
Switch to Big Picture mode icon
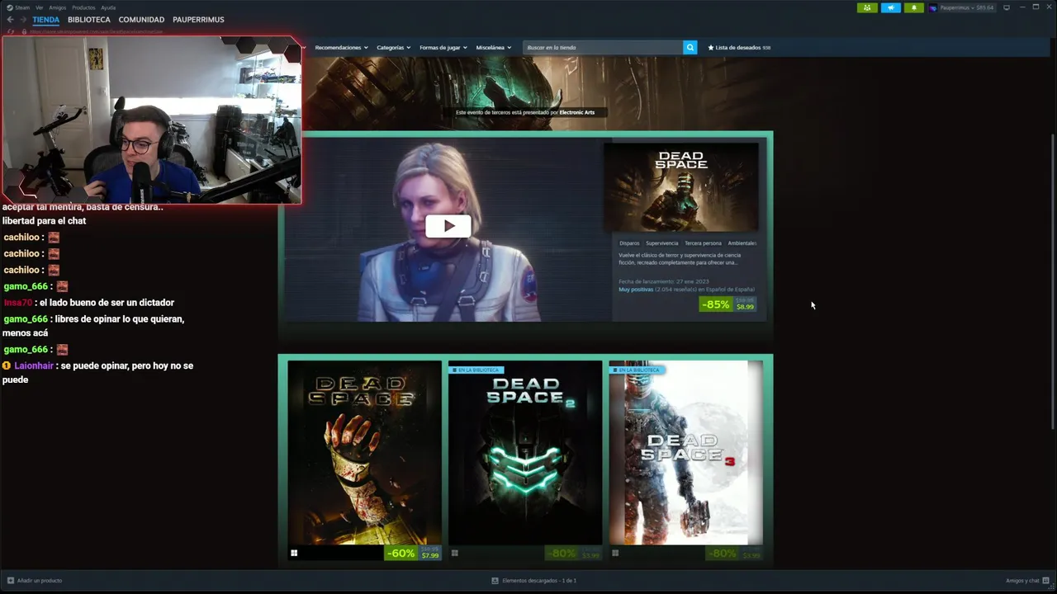click(1007, 7)
